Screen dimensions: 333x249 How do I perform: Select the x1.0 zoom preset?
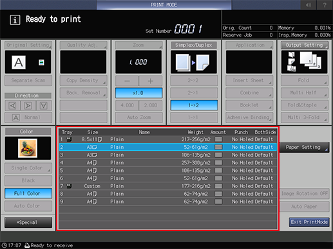pyautogui.click(x=138, y=93)
